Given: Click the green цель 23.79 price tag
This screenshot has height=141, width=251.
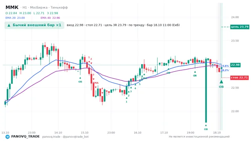Looking at the screenshot, I should click(x=240, y=27).
